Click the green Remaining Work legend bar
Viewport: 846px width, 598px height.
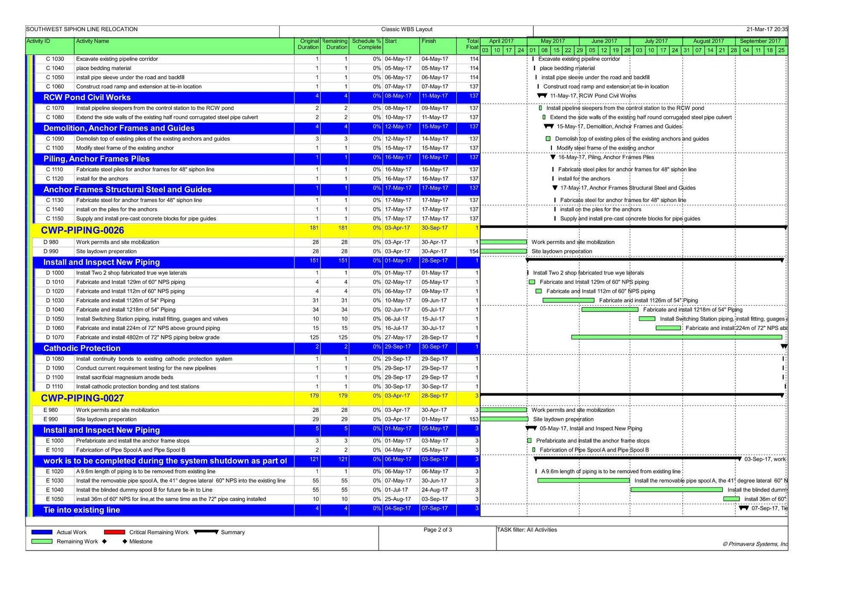pyautogui.click(x=42, y=541)
